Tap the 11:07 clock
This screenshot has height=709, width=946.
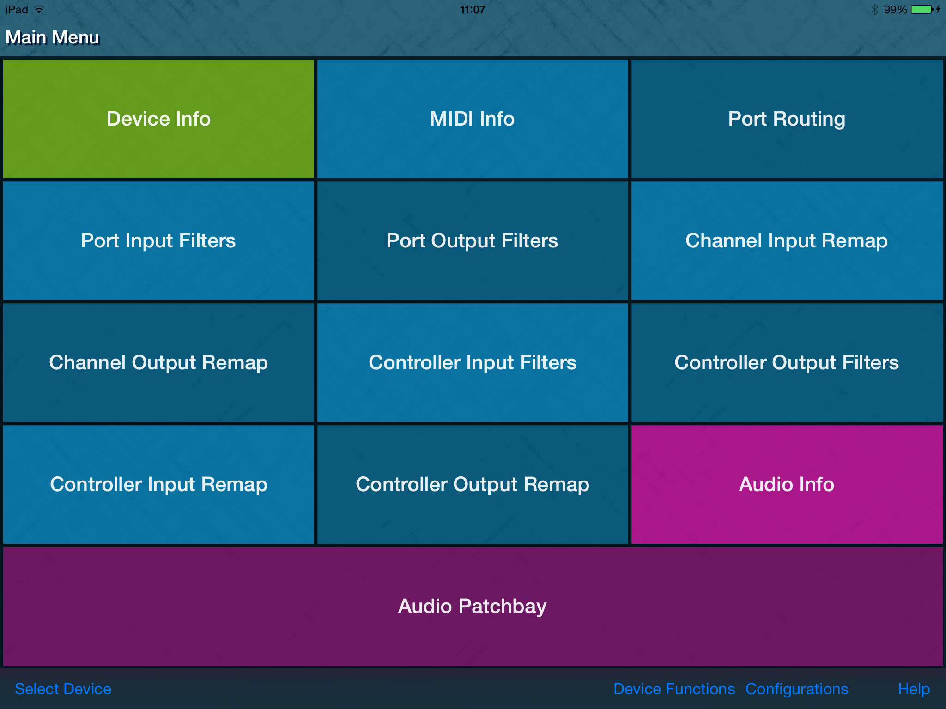click(x=473, y=10)
